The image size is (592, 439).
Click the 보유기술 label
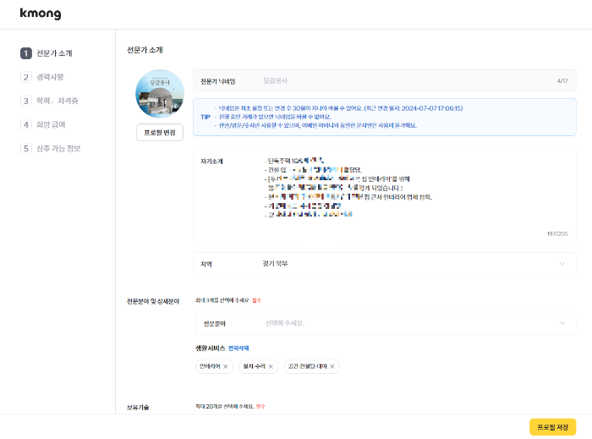coord(138,408)
